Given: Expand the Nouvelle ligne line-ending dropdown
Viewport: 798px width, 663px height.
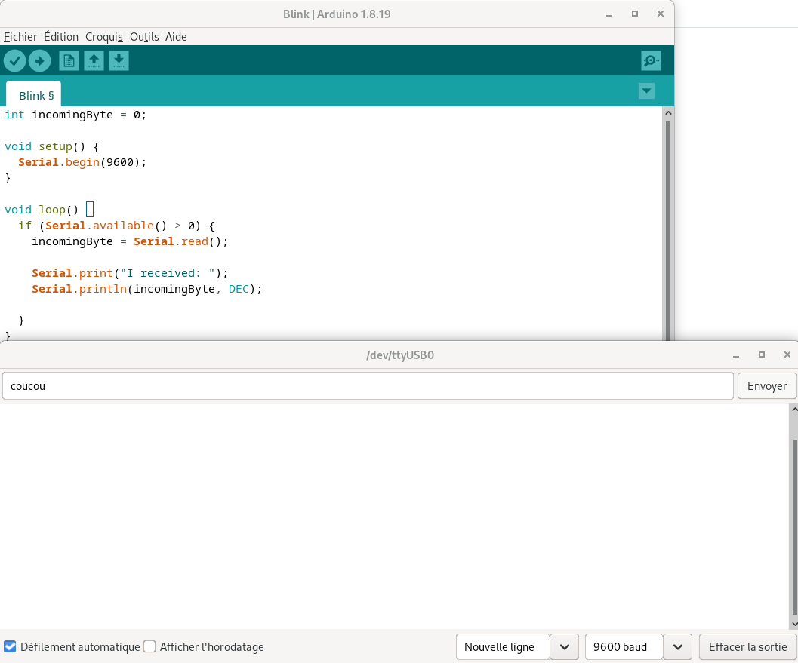Looking at the screenshot, I should coord(564,647).
